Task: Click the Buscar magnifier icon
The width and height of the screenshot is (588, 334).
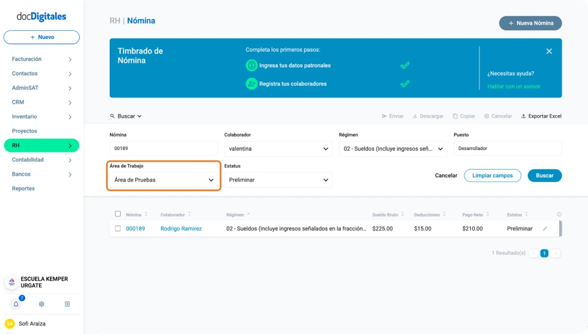Action: [112, 116]
